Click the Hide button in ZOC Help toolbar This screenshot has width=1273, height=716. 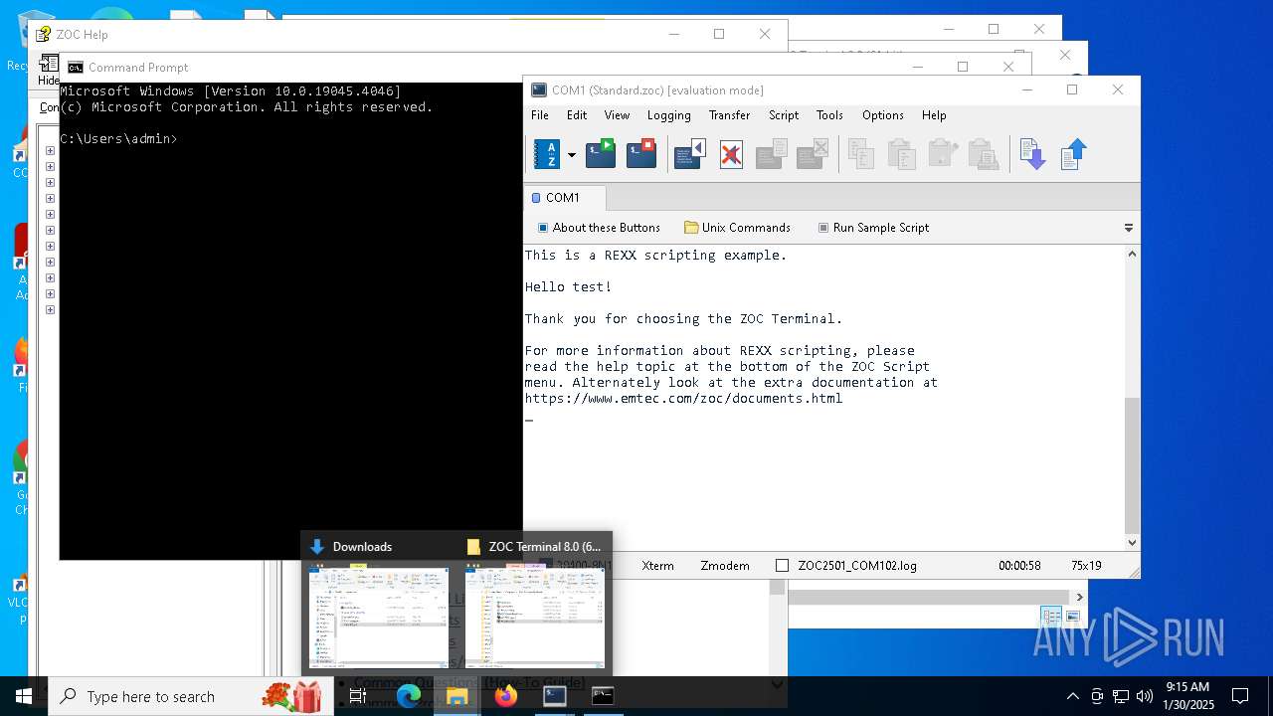49,71
